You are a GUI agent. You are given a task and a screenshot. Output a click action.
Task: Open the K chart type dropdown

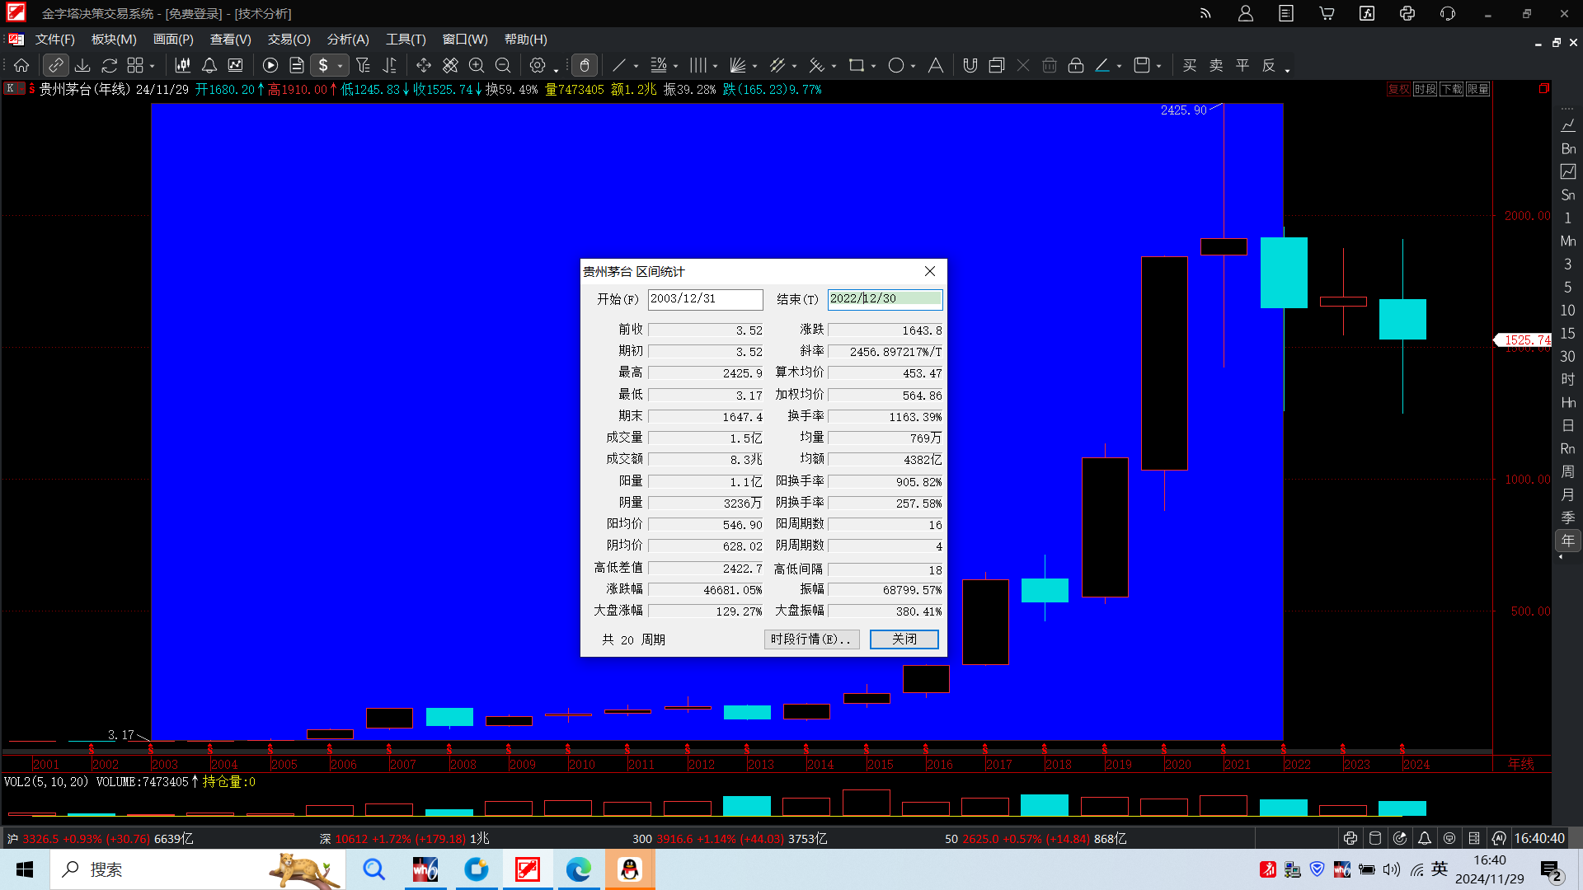click(13, 88)
